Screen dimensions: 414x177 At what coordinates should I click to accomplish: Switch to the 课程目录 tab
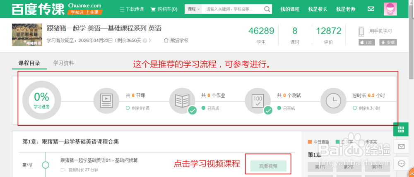click(x=29, y=63)
